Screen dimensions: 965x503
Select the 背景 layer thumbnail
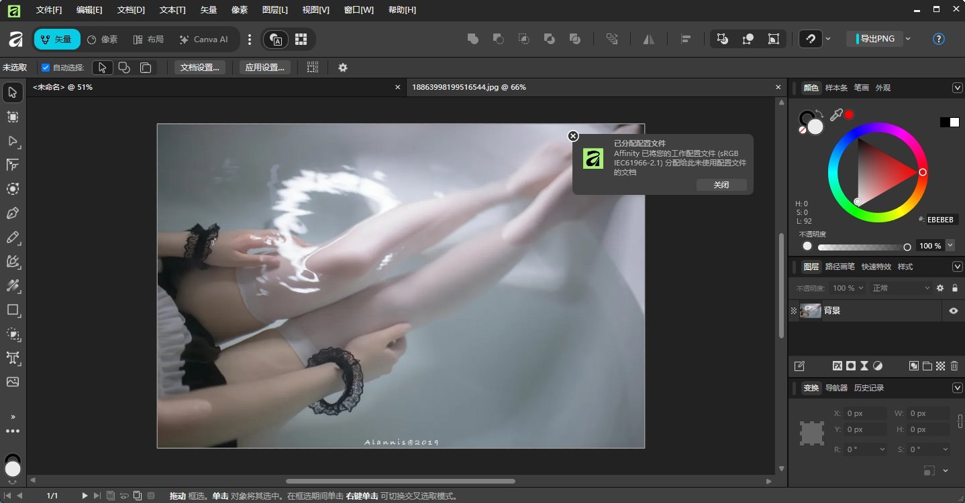(x=811, y=311)
